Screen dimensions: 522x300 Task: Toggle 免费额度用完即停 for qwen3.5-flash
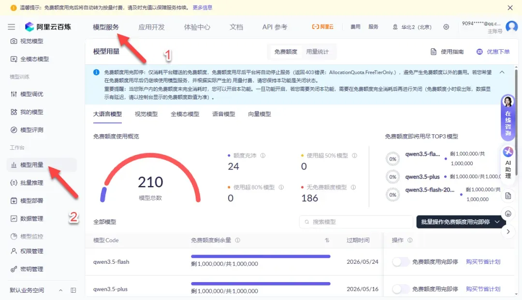click(400, 262)
